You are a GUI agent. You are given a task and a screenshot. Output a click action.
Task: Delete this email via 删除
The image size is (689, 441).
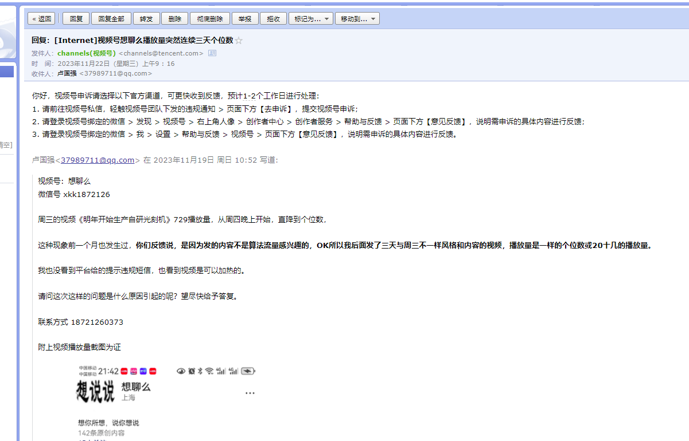coord(175,19)
